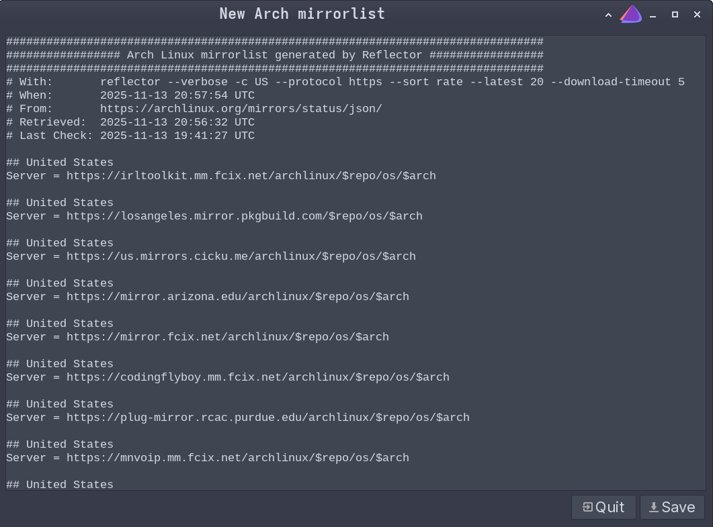
Task: Click the '# With: reflector --verbose' command line
Action: click(345, 82)
